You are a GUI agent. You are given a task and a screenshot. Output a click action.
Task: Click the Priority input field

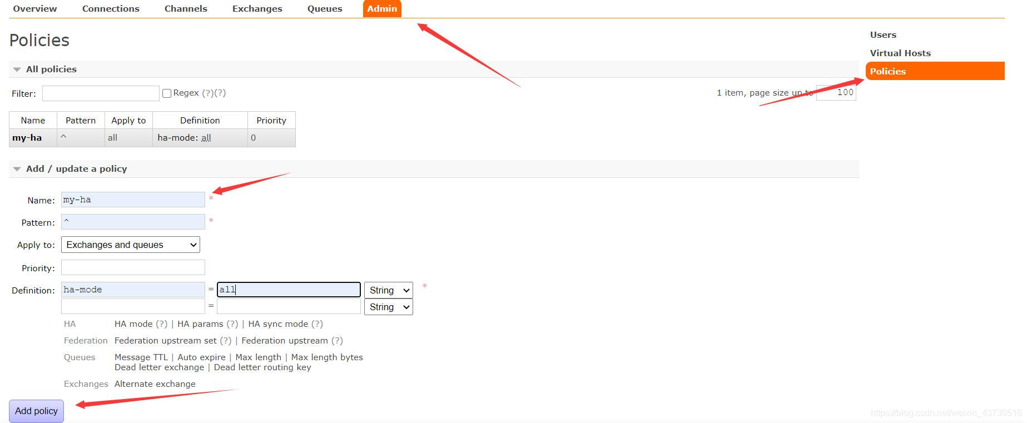click(133, 267)
